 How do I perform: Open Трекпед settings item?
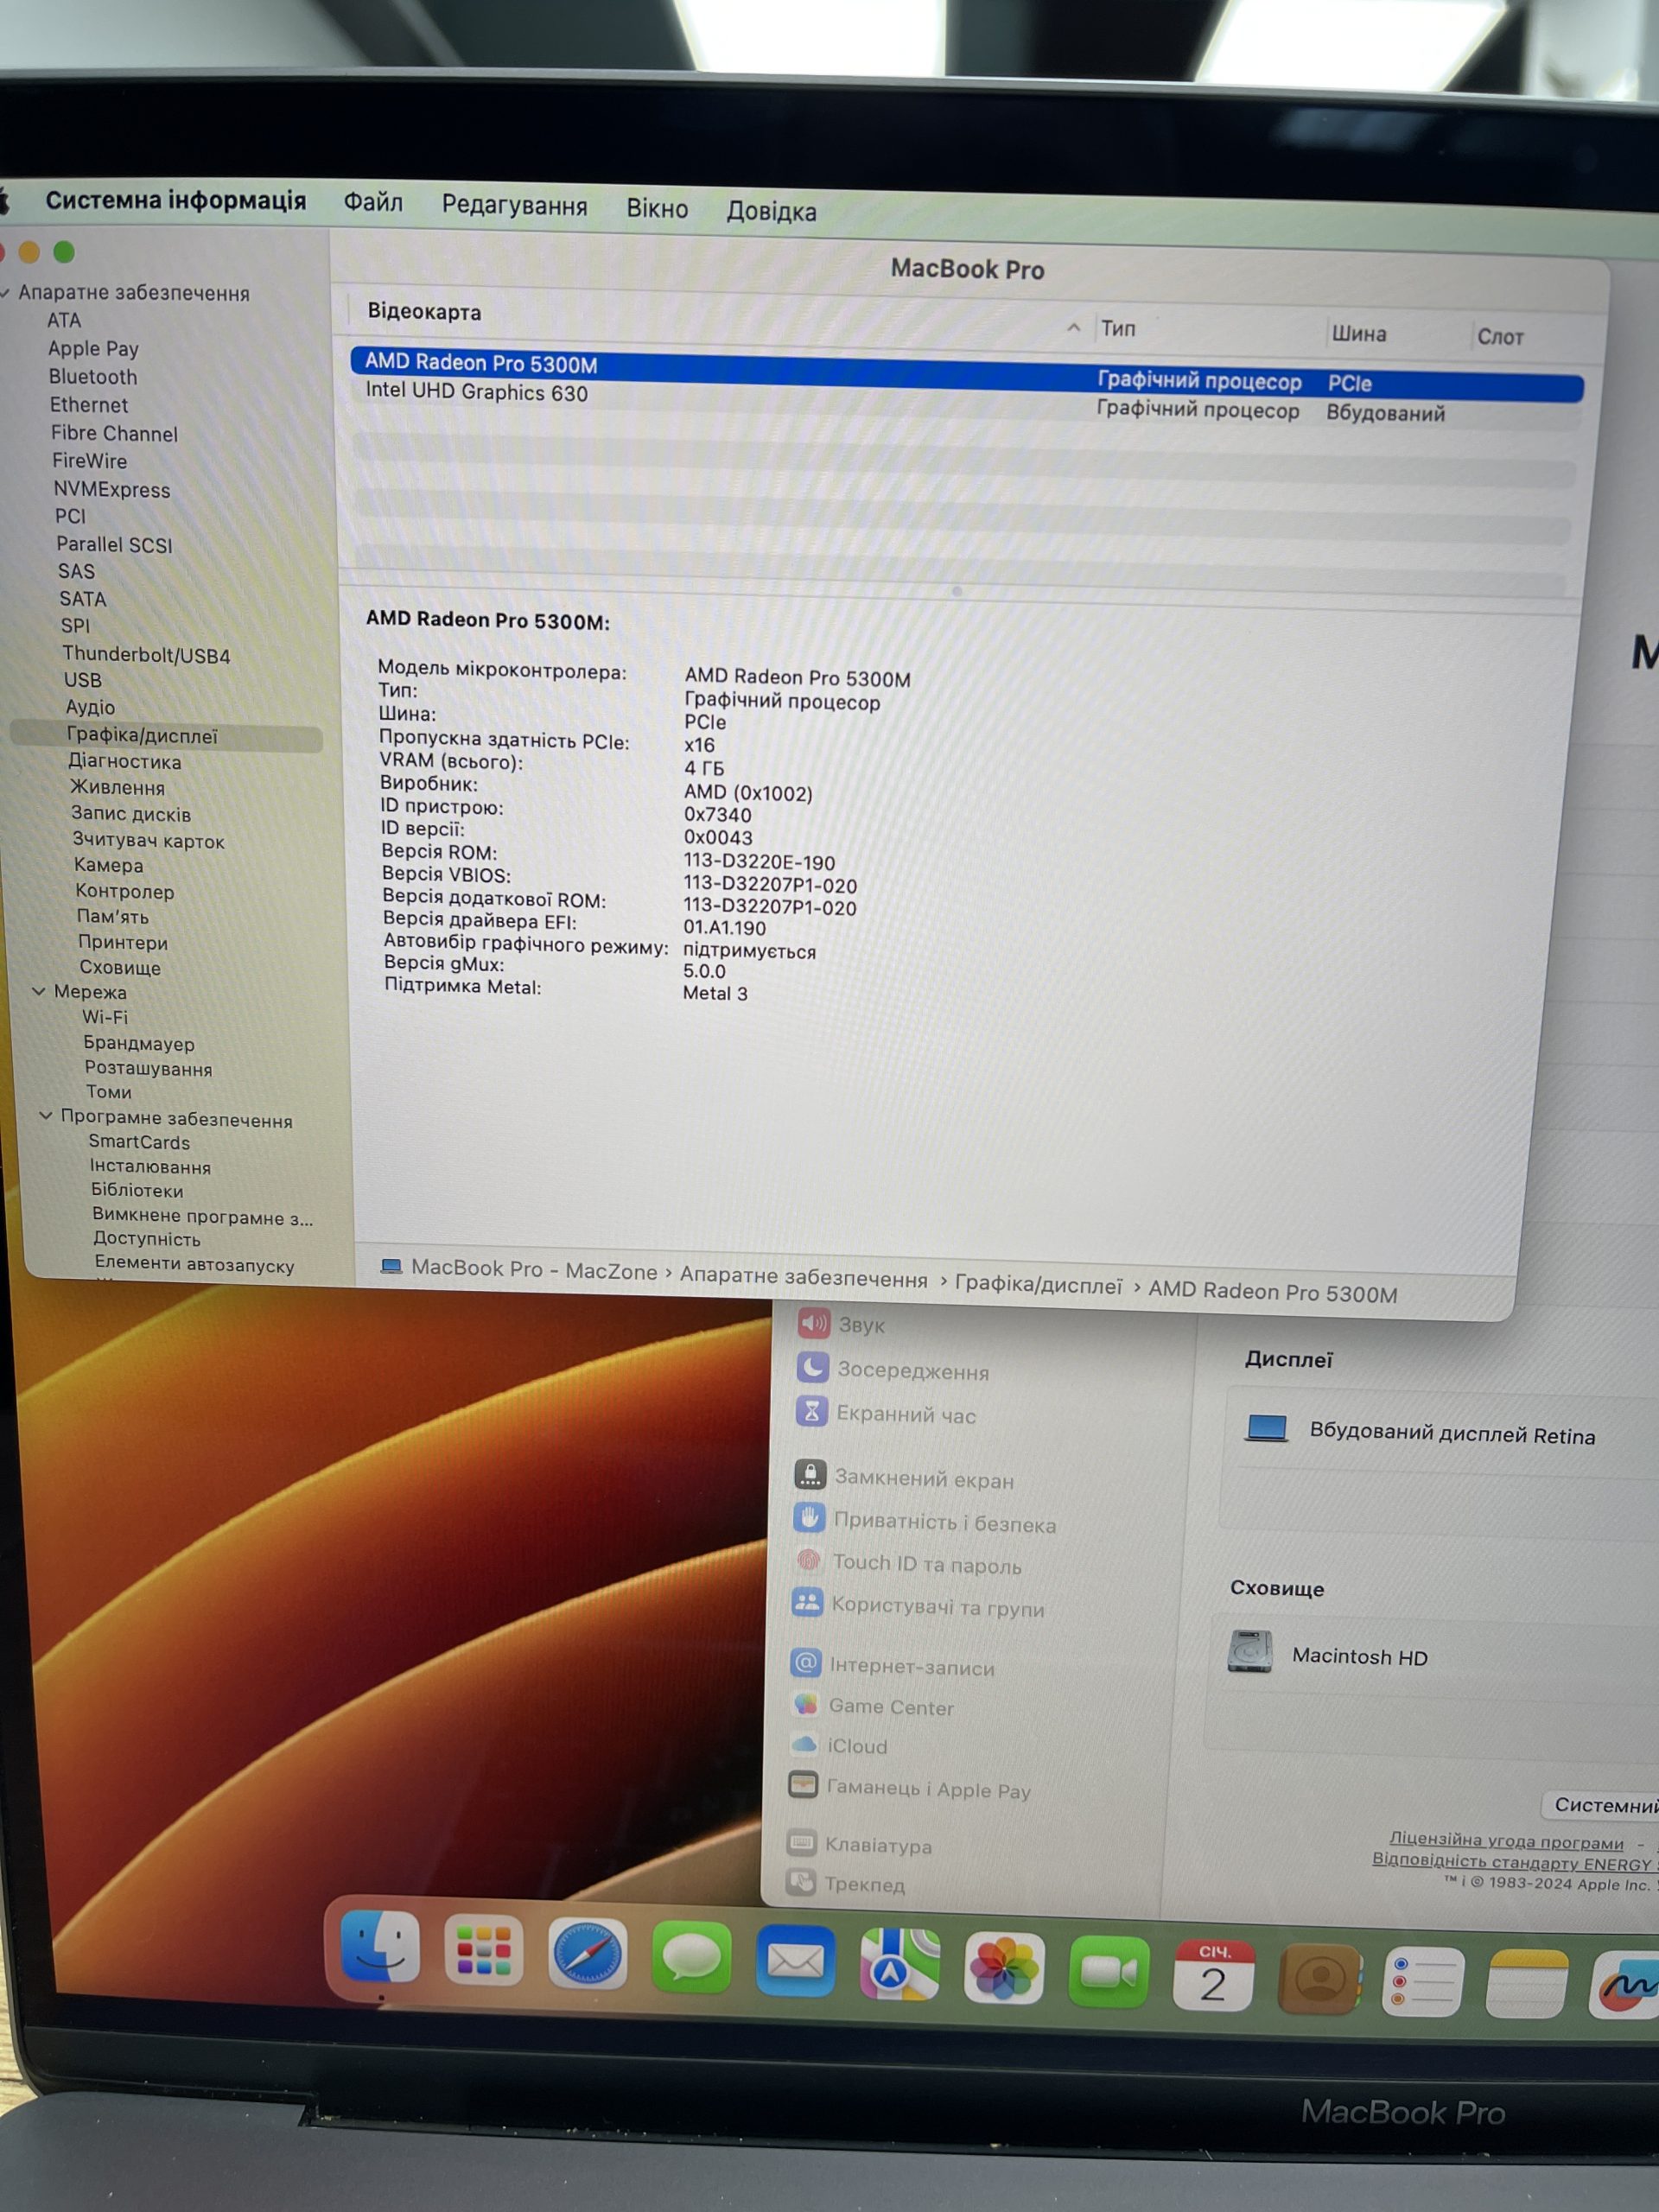click(846, 1884)
